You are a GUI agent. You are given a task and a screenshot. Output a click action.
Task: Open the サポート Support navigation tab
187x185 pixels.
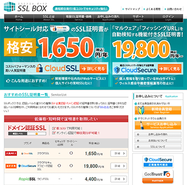coord(138,18)
